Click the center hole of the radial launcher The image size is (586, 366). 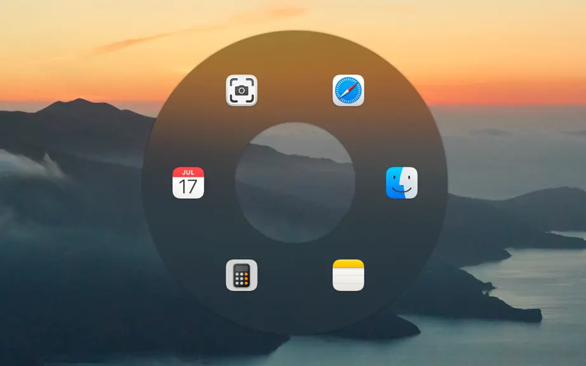coord(295,182)
